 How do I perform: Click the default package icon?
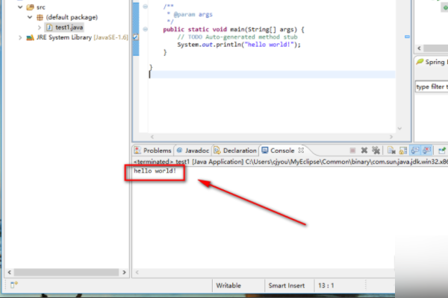[x=40, y=16]
